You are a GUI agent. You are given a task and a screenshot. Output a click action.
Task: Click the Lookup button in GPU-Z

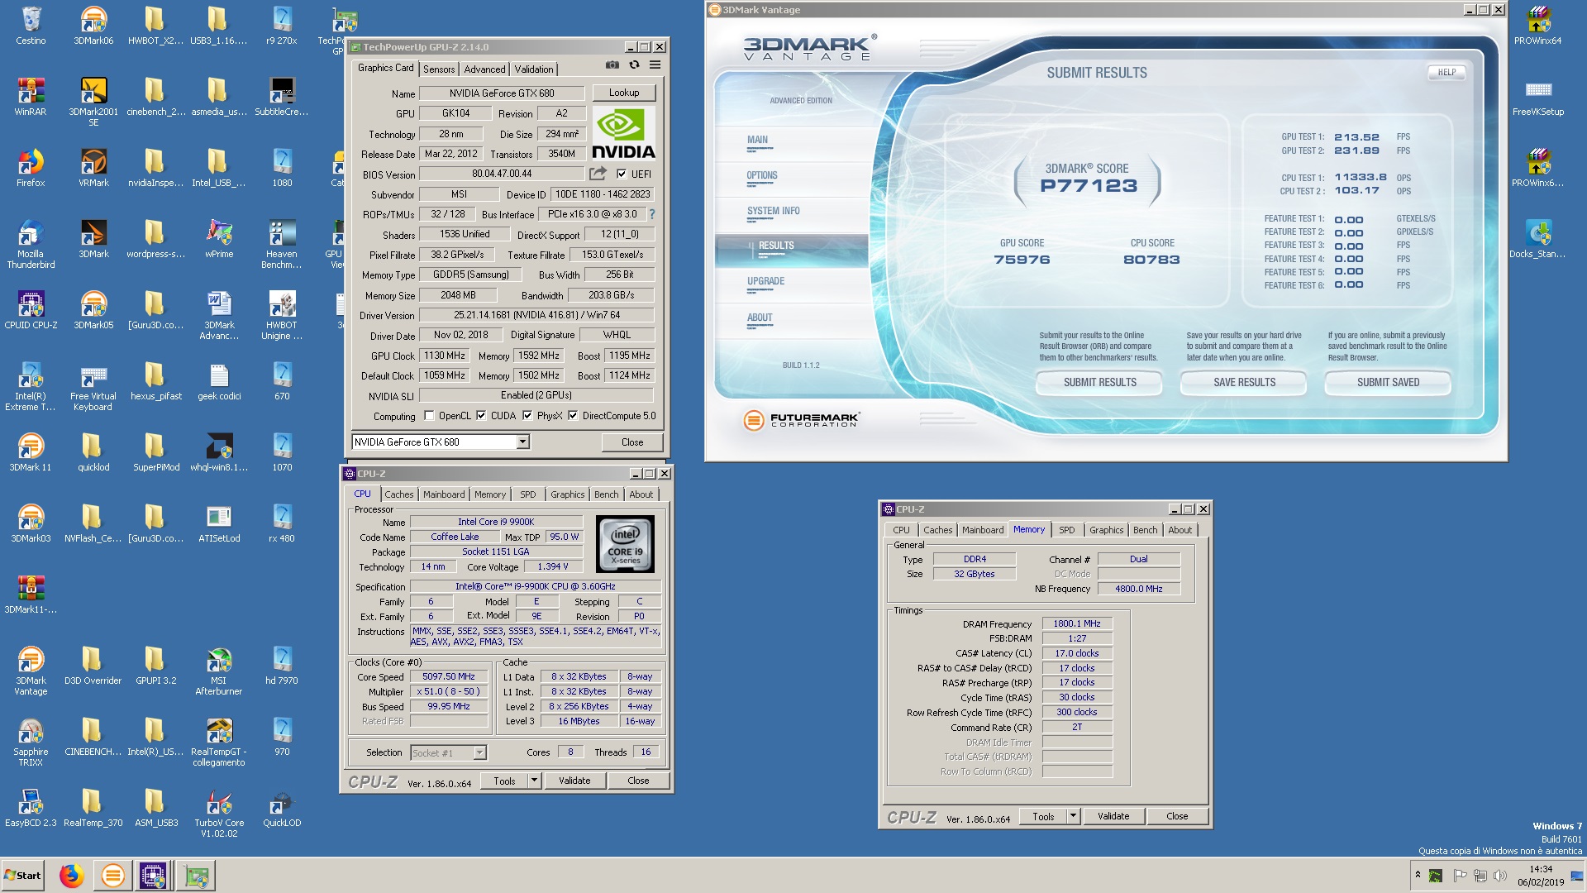coord(624,93)
